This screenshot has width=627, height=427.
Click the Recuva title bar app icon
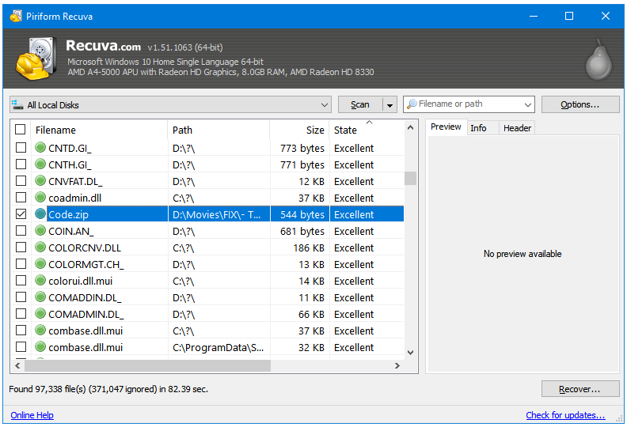coord(16,16)
